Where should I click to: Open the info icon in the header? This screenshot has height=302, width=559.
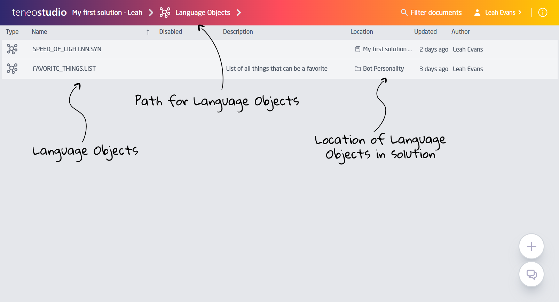click(543, 13)
